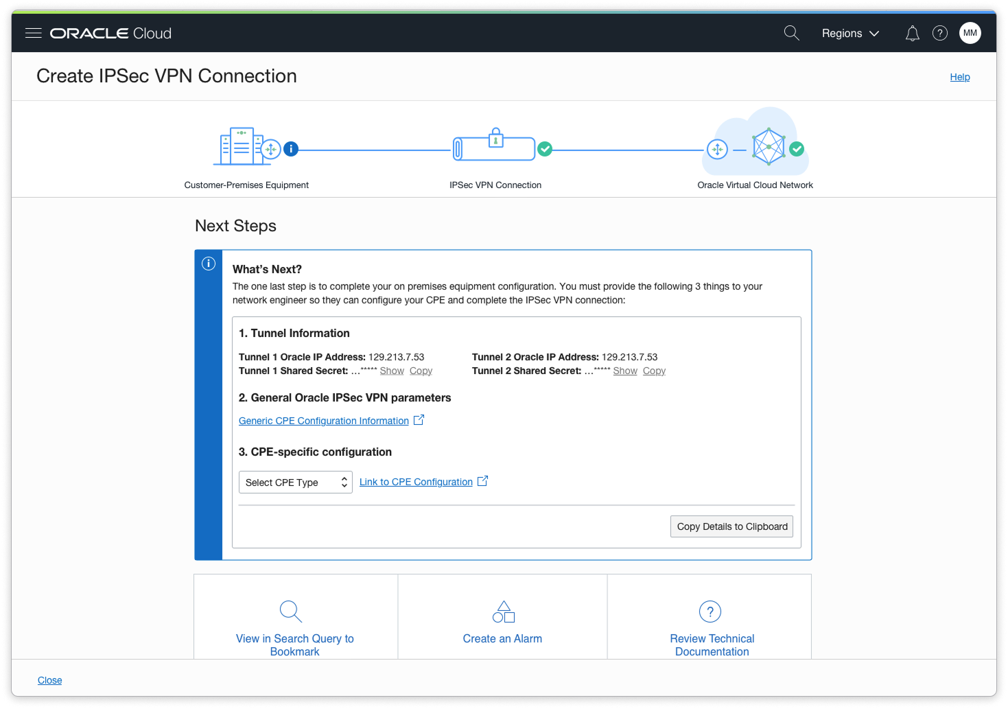
Task: Open the help question mark icon in header
Action: click(x=940, y=33)
